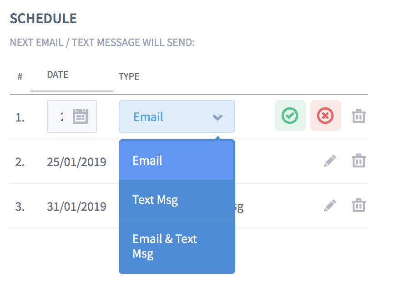
Task: Select the 25/01/2019 date text
Action: coord(76,162)
